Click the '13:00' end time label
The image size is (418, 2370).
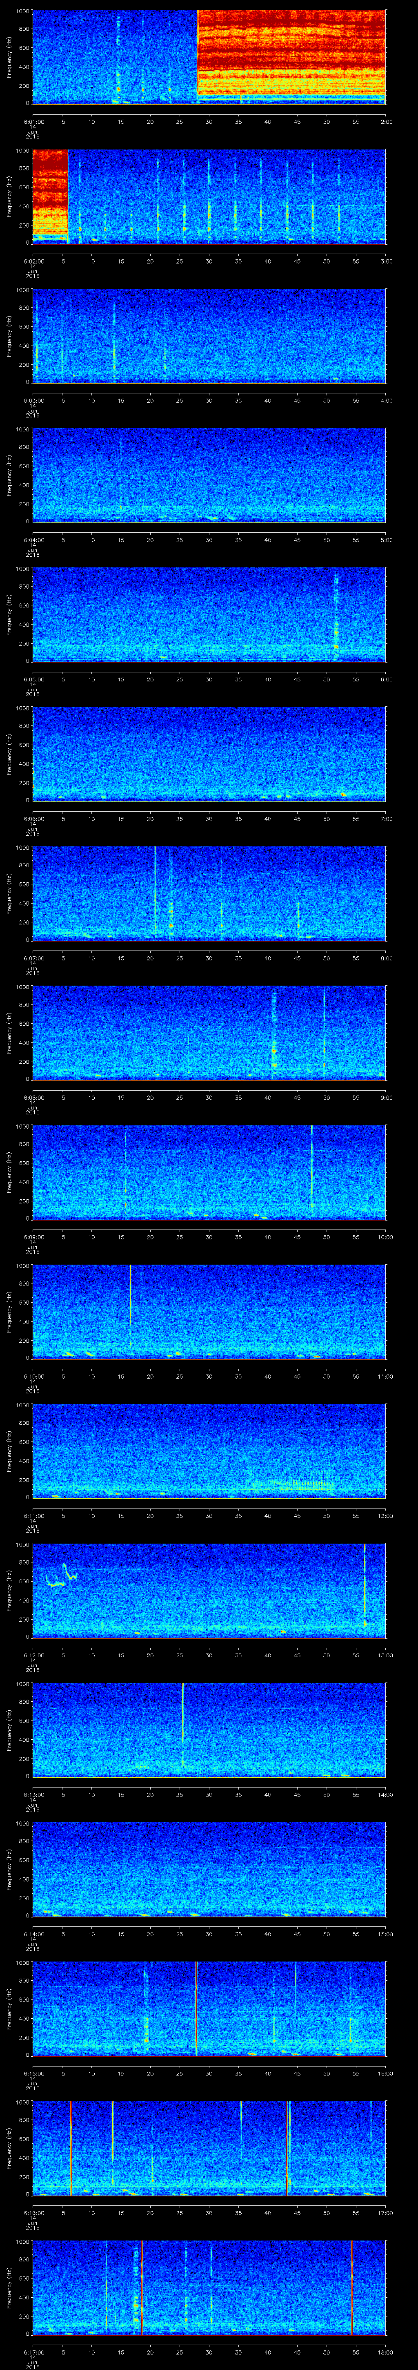coord(385,1655)
